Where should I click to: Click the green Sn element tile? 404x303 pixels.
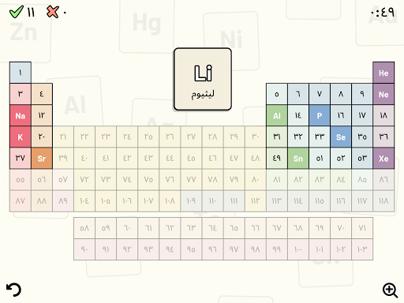(x=298, y=159)
